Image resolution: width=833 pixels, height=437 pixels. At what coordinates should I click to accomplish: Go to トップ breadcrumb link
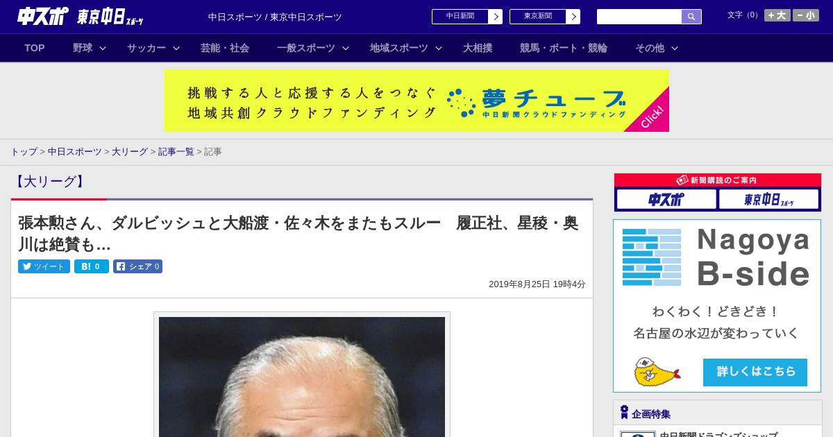click(24, 152)
